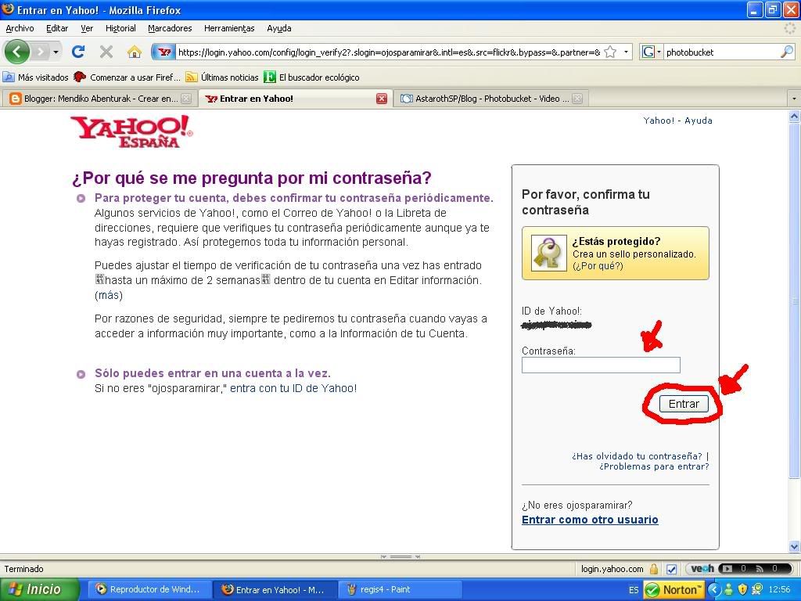
Task: Click the Firefox back arrow button
Action: click(x=17, y=52)
